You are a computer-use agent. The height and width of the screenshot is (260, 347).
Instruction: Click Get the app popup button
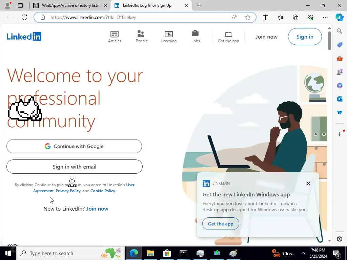tap(221, 224)
